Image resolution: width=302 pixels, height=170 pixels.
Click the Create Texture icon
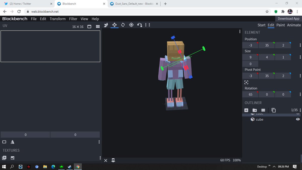pyautogui.click(x=4, y=158)
